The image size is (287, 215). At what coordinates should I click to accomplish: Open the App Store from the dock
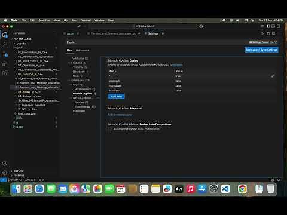(x=202, y=189)
